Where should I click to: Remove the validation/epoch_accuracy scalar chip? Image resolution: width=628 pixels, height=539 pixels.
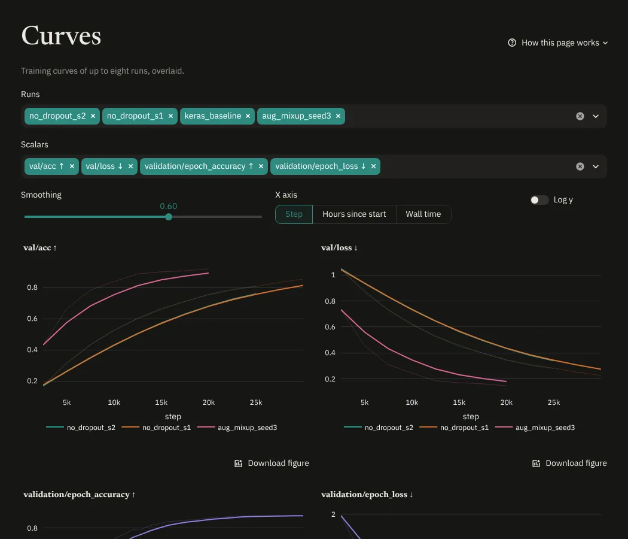click(x=261, y=166)
